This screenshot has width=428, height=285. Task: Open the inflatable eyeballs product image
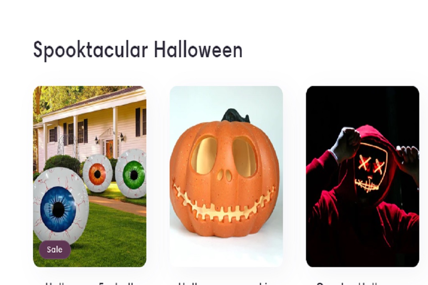(89, 176)
